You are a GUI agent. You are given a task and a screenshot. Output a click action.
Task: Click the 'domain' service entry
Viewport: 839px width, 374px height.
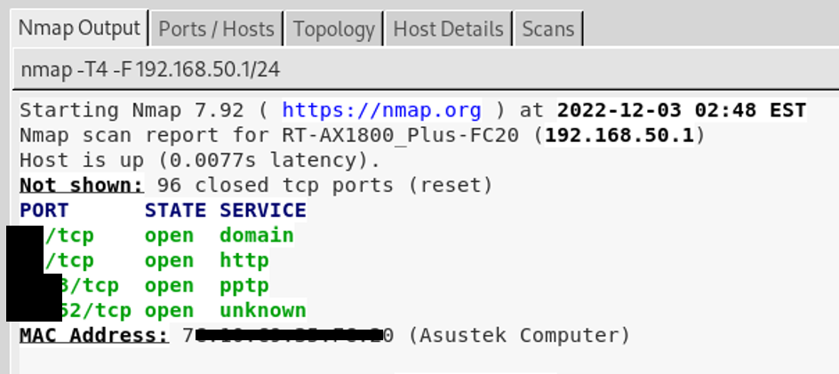coord(257,235)
